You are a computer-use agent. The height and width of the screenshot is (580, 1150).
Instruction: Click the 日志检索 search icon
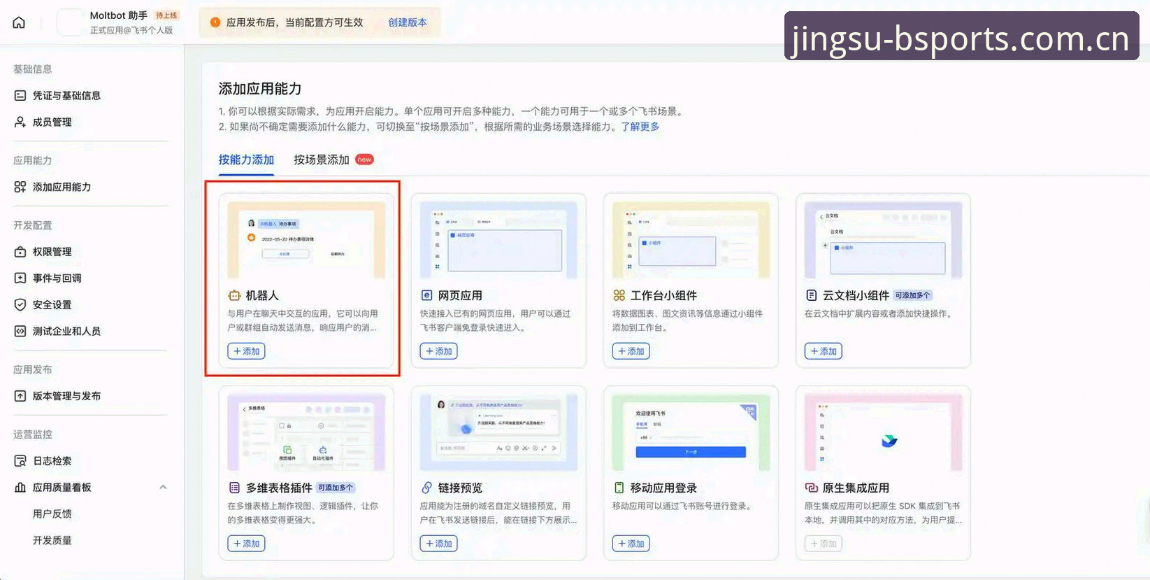20,460
